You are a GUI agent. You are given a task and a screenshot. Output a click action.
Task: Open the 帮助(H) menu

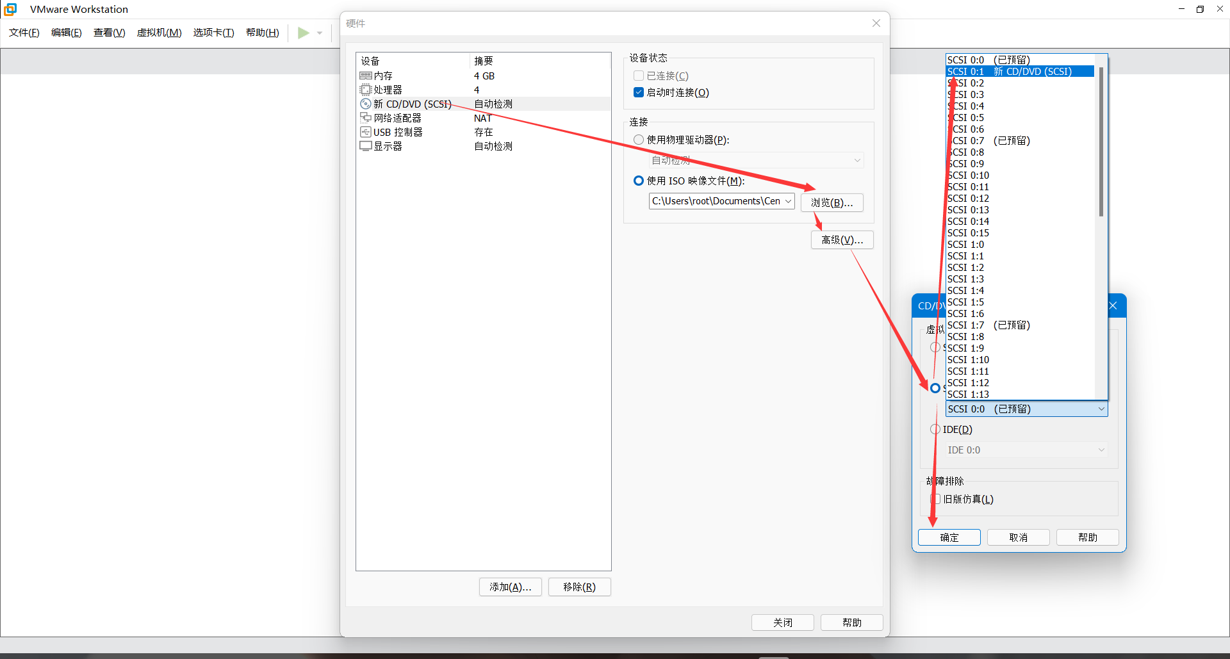(x=263, y=33)
